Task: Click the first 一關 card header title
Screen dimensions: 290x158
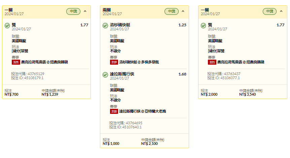Action: 9,10
